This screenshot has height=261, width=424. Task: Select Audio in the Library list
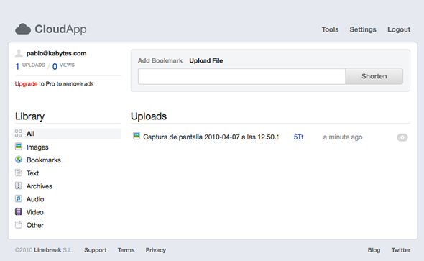pyautogui.click(x=35, y=199)
